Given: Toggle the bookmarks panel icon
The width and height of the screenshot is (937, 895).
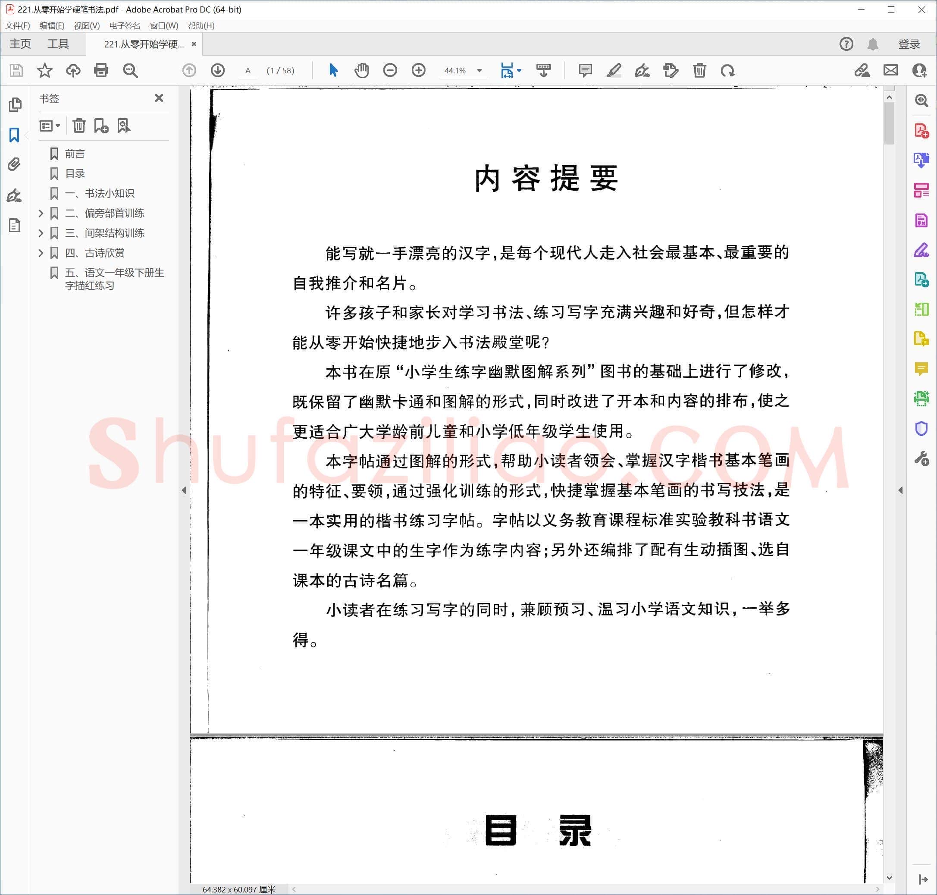Looking at the screenshot, I should (14, 135).
